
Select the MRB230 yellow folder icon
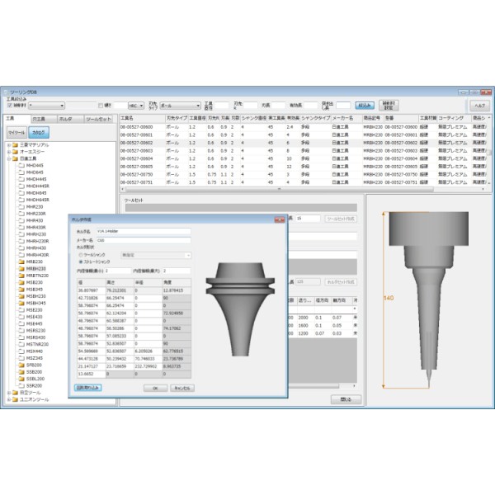(x=21, y=262)
